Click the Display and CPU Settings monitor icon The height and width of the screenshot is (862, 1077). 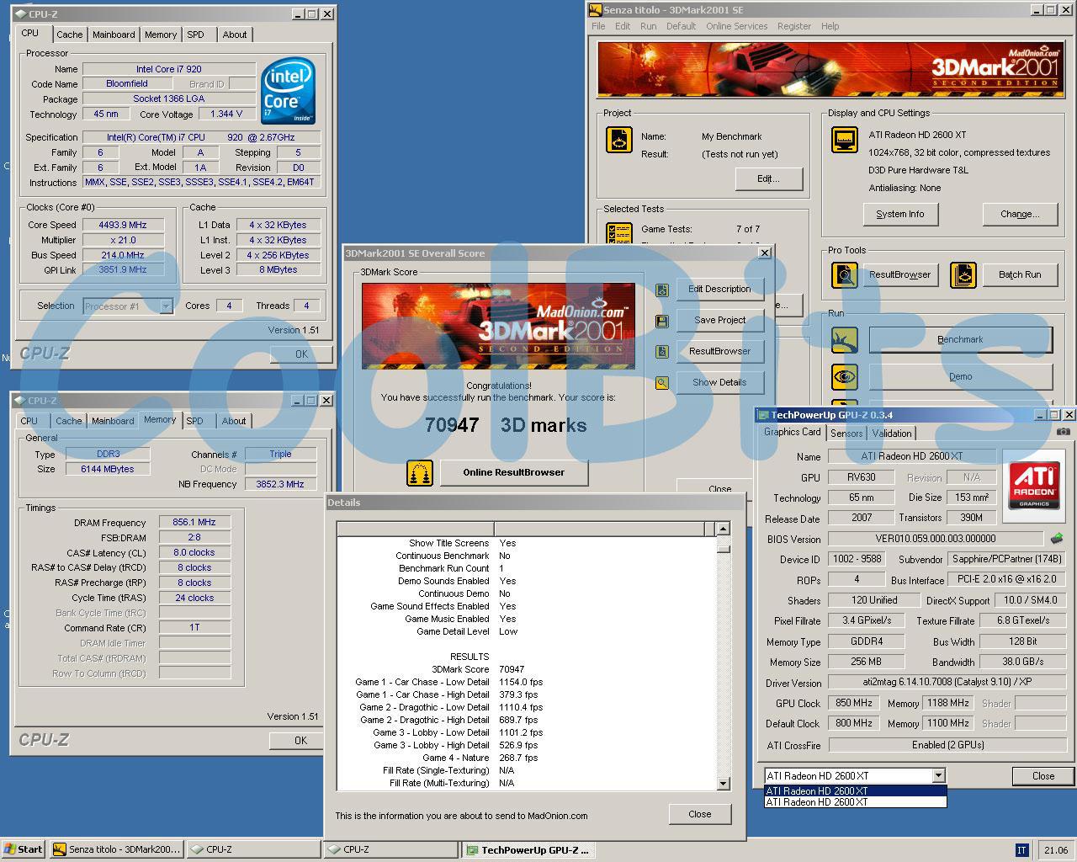pos(844,140)
